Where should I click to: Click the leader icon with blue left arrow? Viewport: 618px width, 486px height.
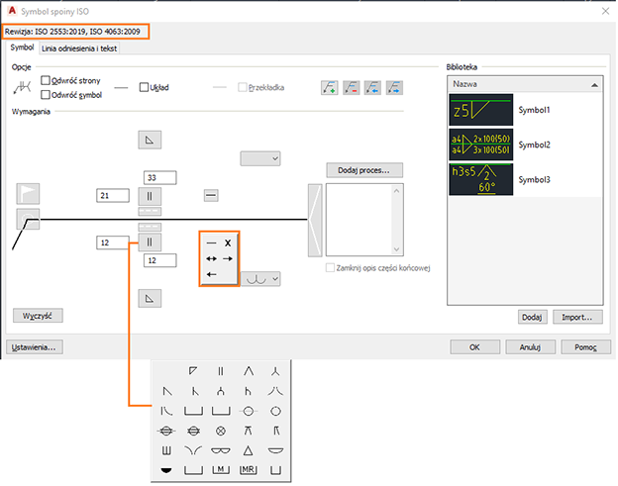click(372, 87)
